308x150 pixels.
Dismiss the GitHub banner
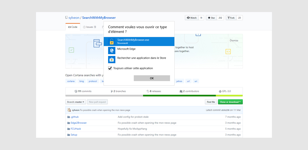pyautogui.click(x=234, y=41)
